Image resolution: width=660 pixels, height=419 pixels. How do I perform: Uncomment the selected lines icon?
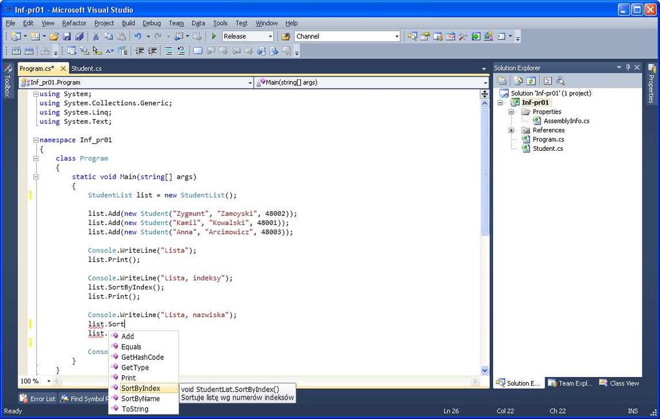point(181,52)
